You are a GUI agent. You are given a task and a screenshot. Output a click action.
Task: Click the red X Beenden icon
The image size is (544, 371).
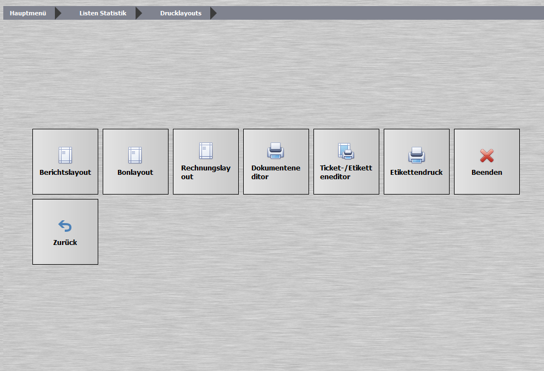click(x=487, y=156)
